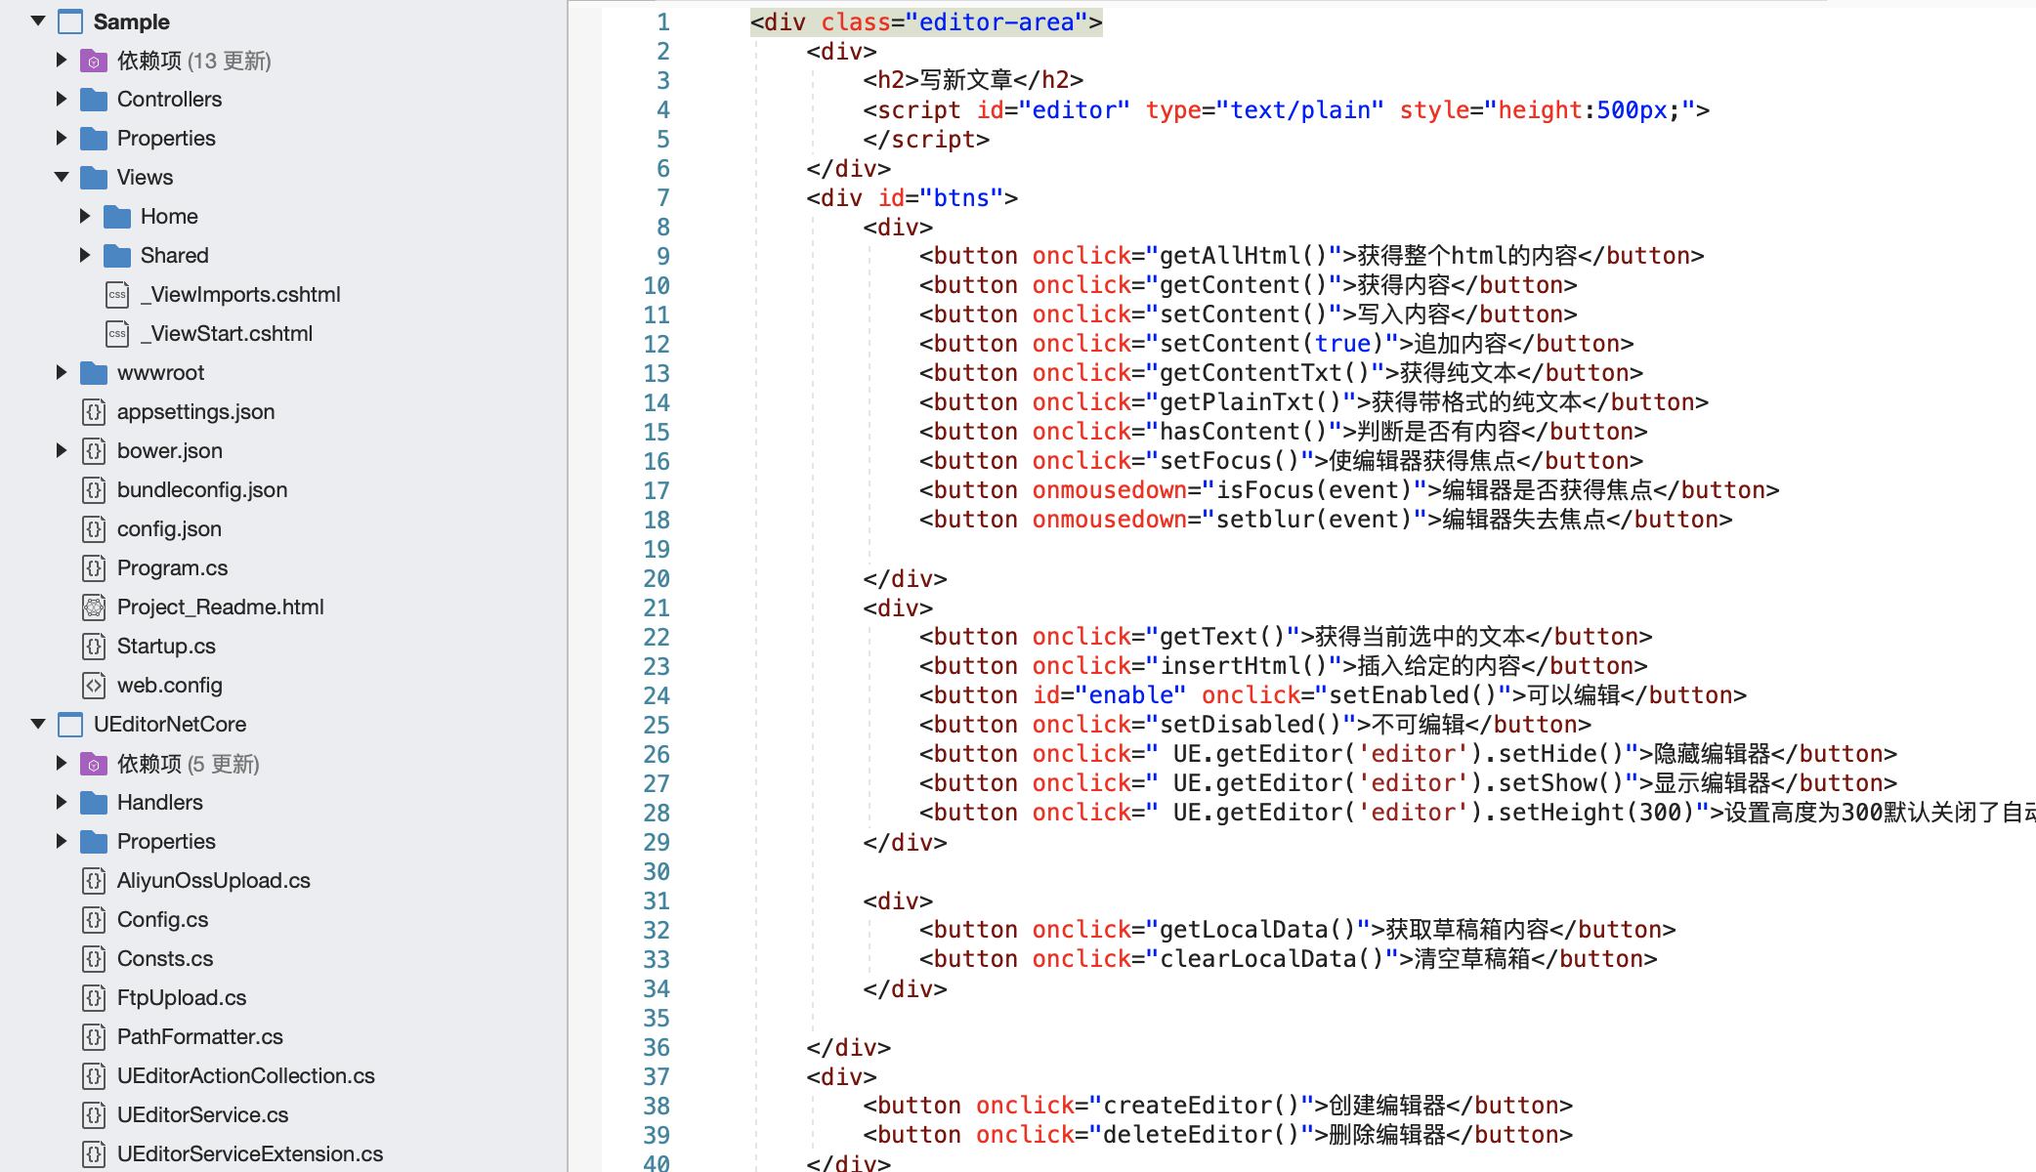Collapse the Views folder
This screenshot has width=2036, height=1172.
pyautogui.click(x=62, y=177)
